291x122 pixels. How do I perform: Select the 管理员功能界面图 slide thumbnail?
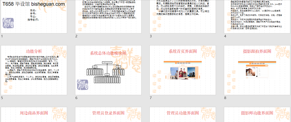tap(183, 114)
